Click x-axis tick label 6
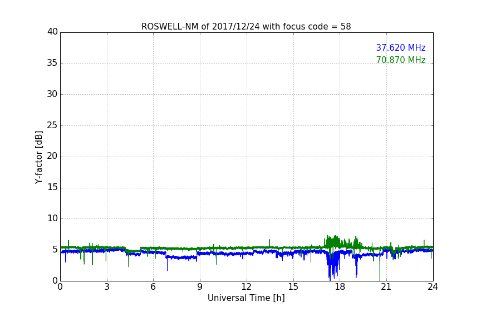This screenshot has width=481, height=321. [x=153, y=287]
